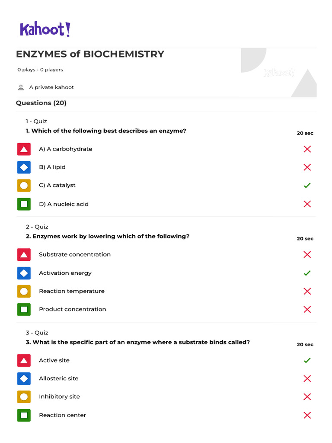This screenshot has width=332, height=443.
Task: Click the Questions (20) heading
Action: point(41,103)
